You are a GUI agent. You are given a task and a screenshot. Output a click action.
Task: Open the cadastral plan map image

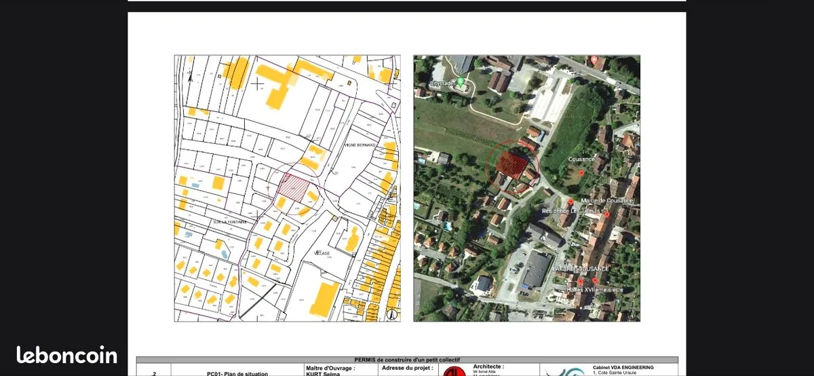[x=287, y=189]
